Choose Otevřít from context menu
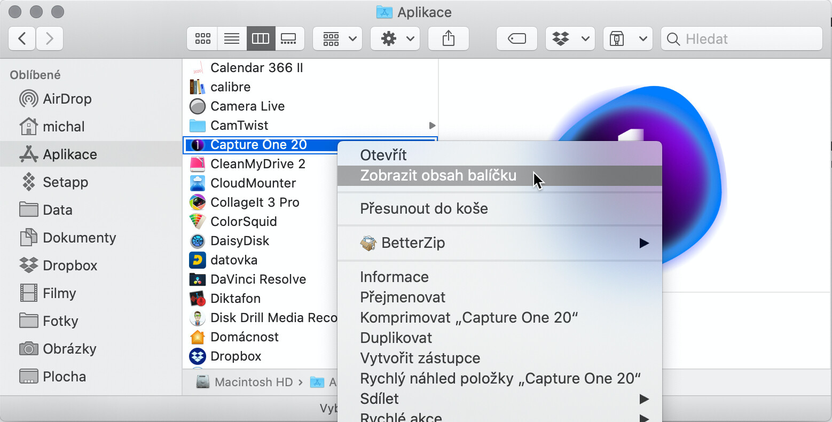Screen dimensions: 832x422 tap(500, 155)
